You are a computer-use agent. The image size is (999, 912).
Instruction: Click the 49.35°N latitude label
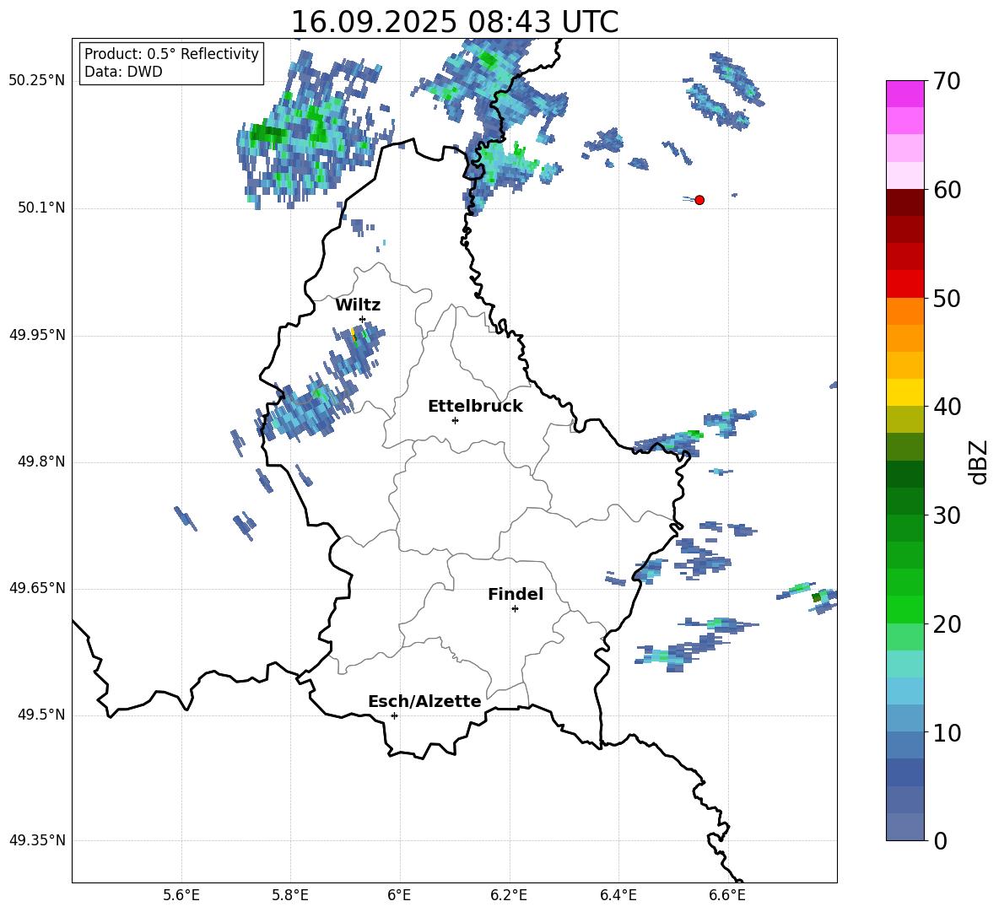tap(37, 840)
